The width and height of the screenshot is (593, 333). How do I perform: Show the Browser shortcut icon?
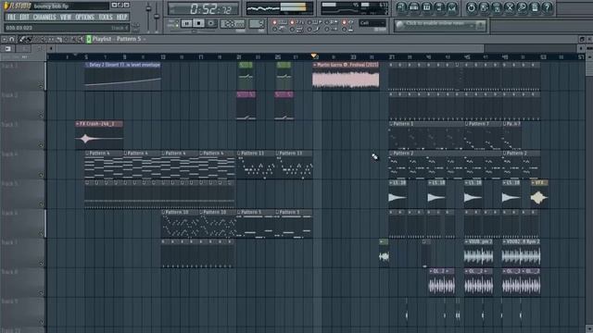pos(439,7)
